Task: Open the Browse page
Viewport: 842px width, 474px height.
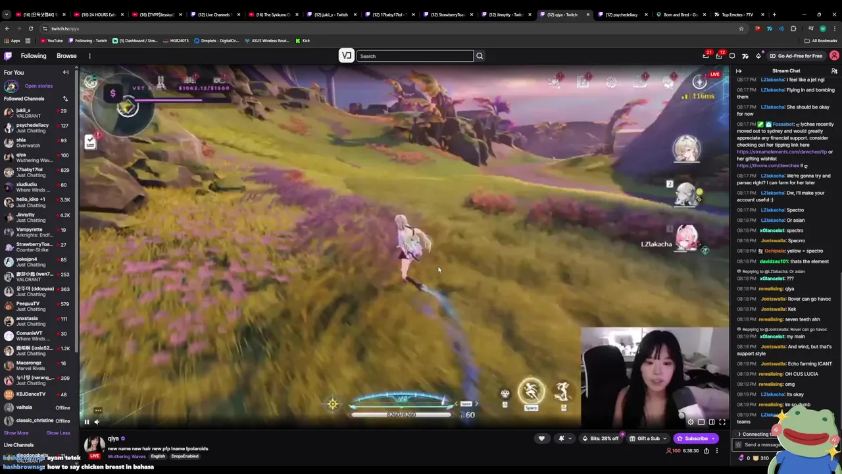Action: [x=66, y=56]
